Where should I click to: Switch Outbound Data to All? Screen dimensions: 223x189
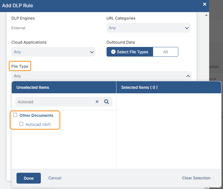(165, 52)
